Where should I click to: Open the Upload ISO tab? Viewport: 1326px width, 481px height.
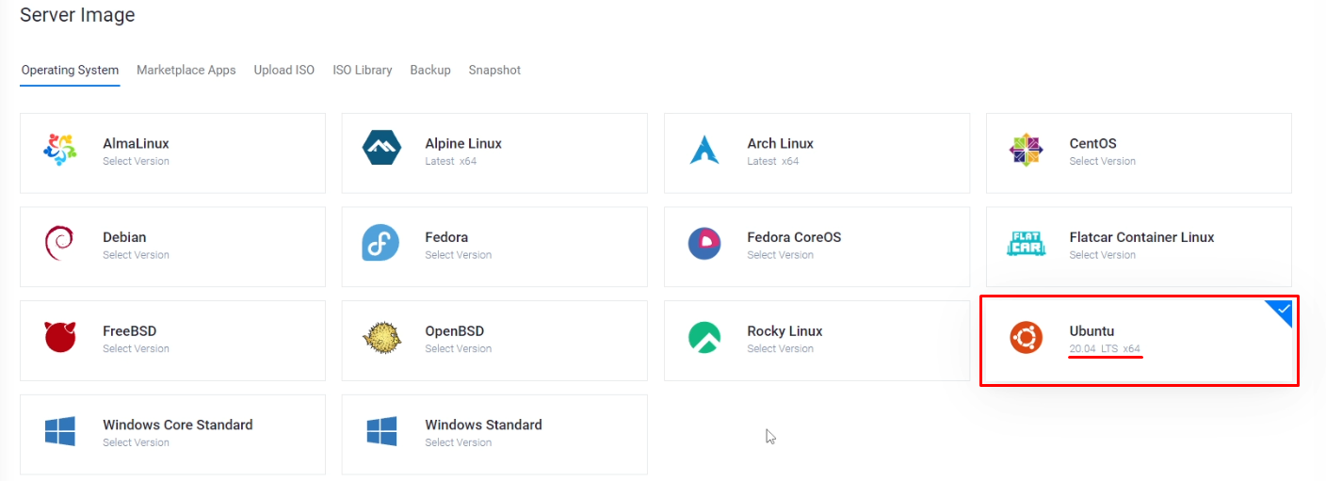tap(284, 70)
